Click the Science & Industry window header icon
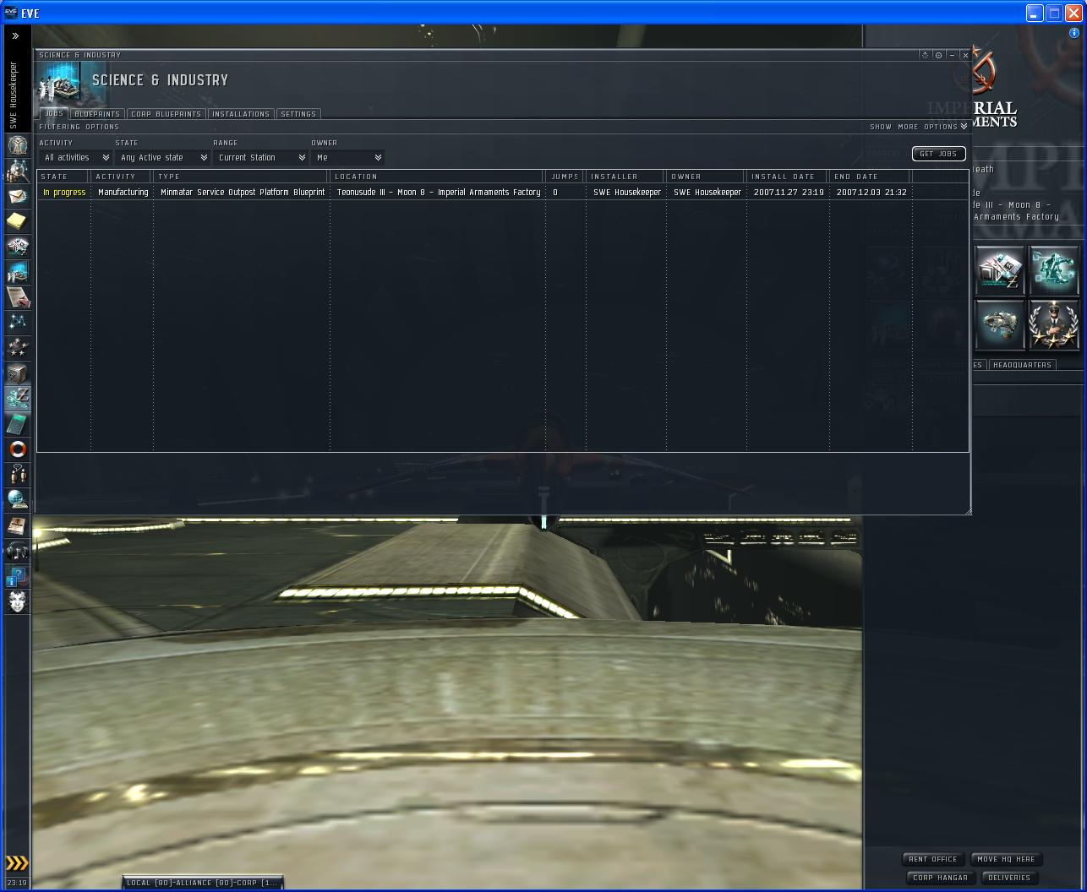This screenshot has height=892, width=1087. click(x=61, y=84)
